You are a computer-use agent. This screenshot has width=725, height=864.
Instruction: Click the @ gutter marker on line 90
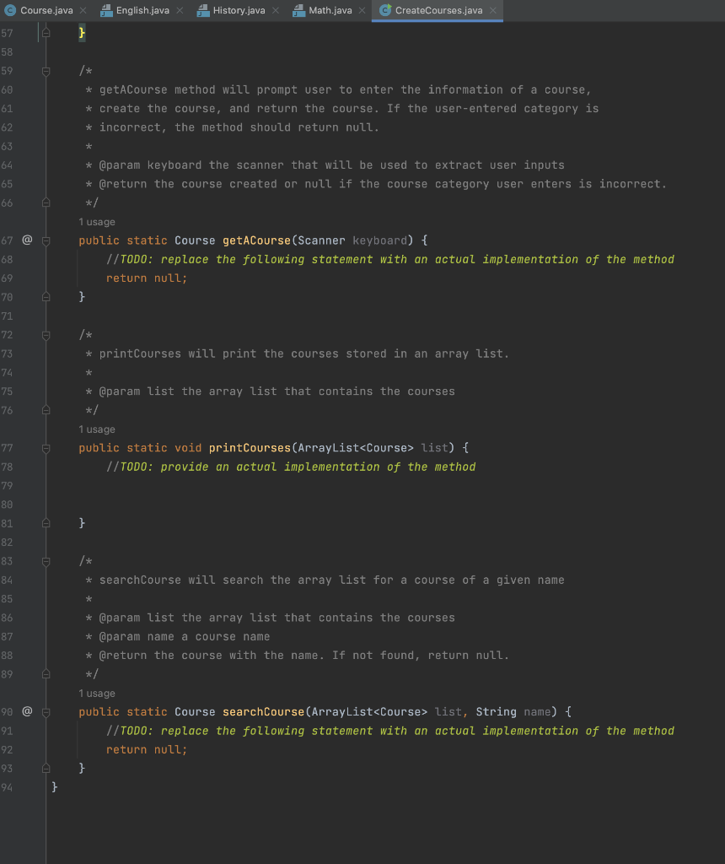click(x=27, y=711)
